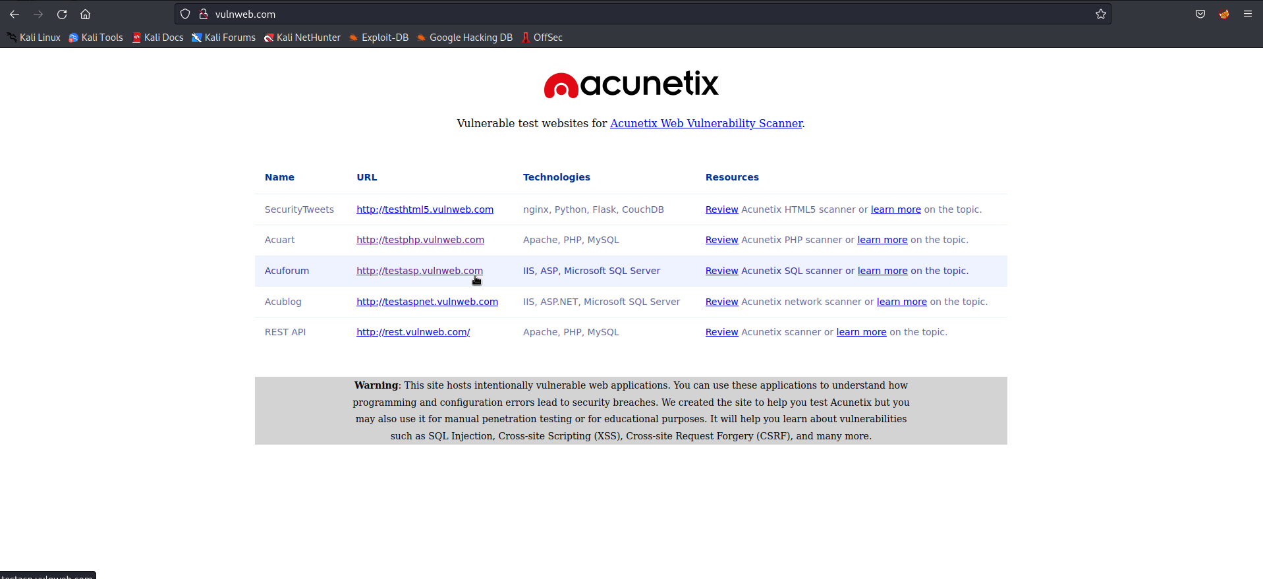Open the Pocket save icon
The height and width of the screenshot is (579, 1263).
click(1200, 14)
